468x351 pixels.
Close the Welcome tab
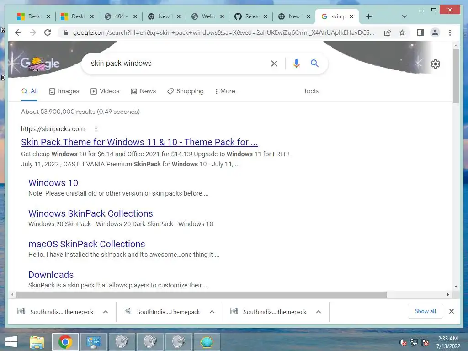coord(222,16)
